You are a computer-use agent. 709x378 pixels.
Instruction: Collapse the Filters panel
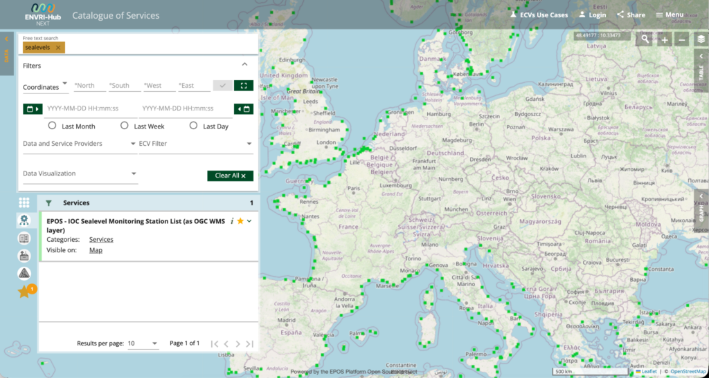(x=244, y=65)
